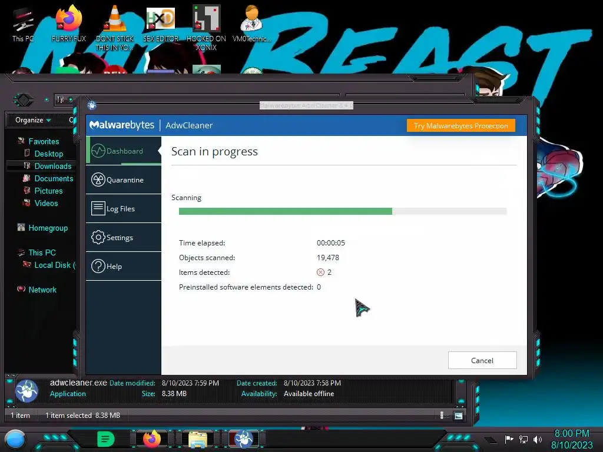This screenshot has width=603, height=452.
Task: Open VM0Technic desktop icon
Action: coord(252,24)
